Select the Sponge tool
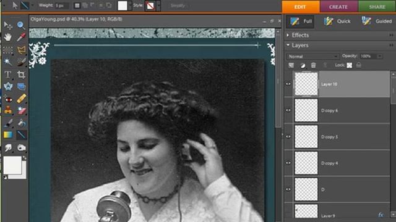The height and width of the screenshot is (222, 396). [21, 148]
